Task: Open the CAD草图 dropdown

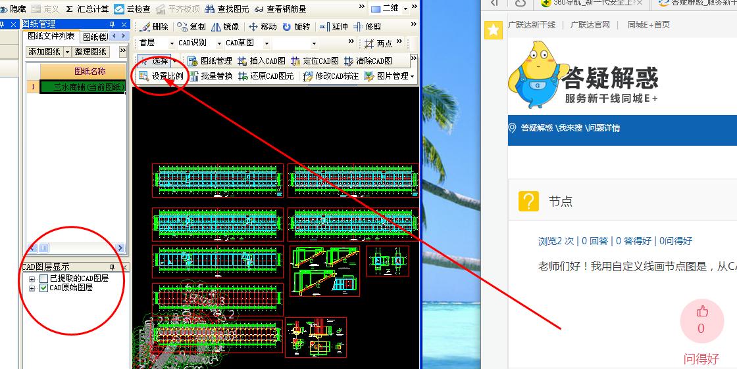Action: [267, 43]
